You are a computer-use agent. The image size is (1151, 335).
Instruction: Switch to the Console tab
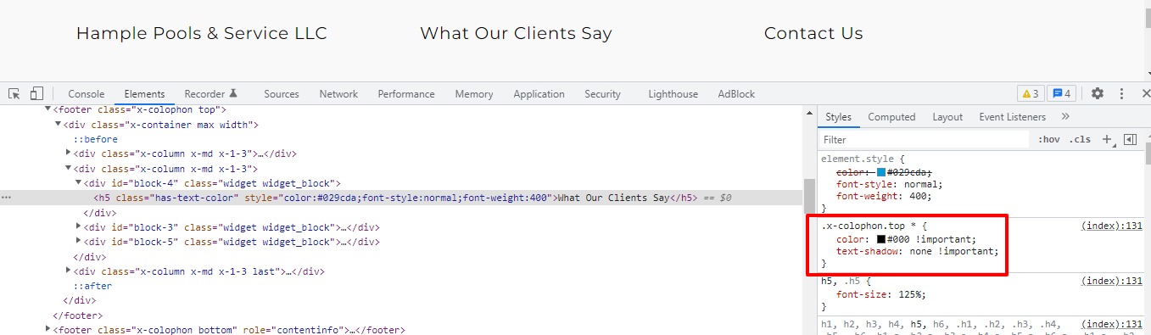click(x=87, y=94)
